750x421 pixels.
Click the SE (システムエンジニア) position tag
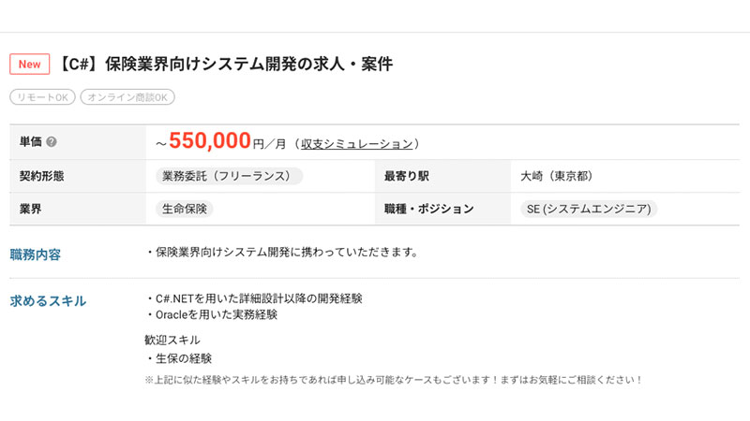(x=589, y=209)
